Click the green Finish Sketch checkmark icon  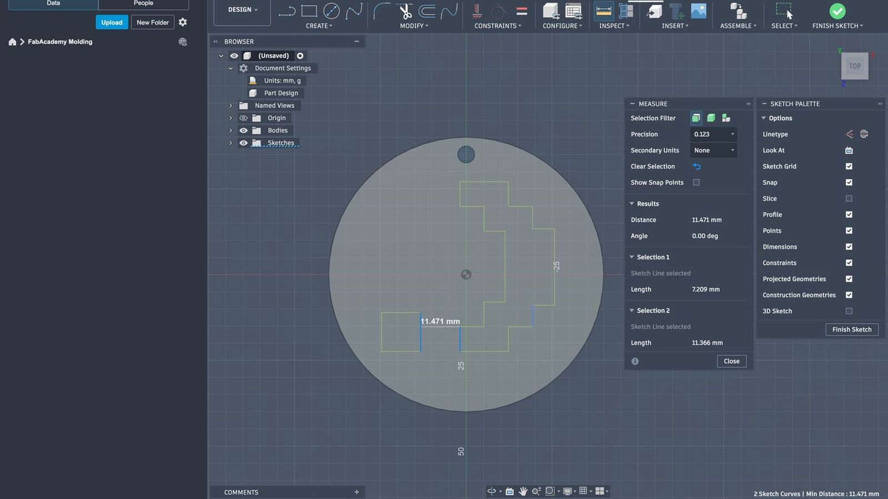pyautogui.click(x=837, y=11)
